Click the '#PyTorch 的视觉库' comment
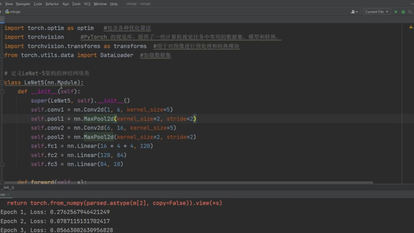The image size is (414, 233). (x=181, y=37)
